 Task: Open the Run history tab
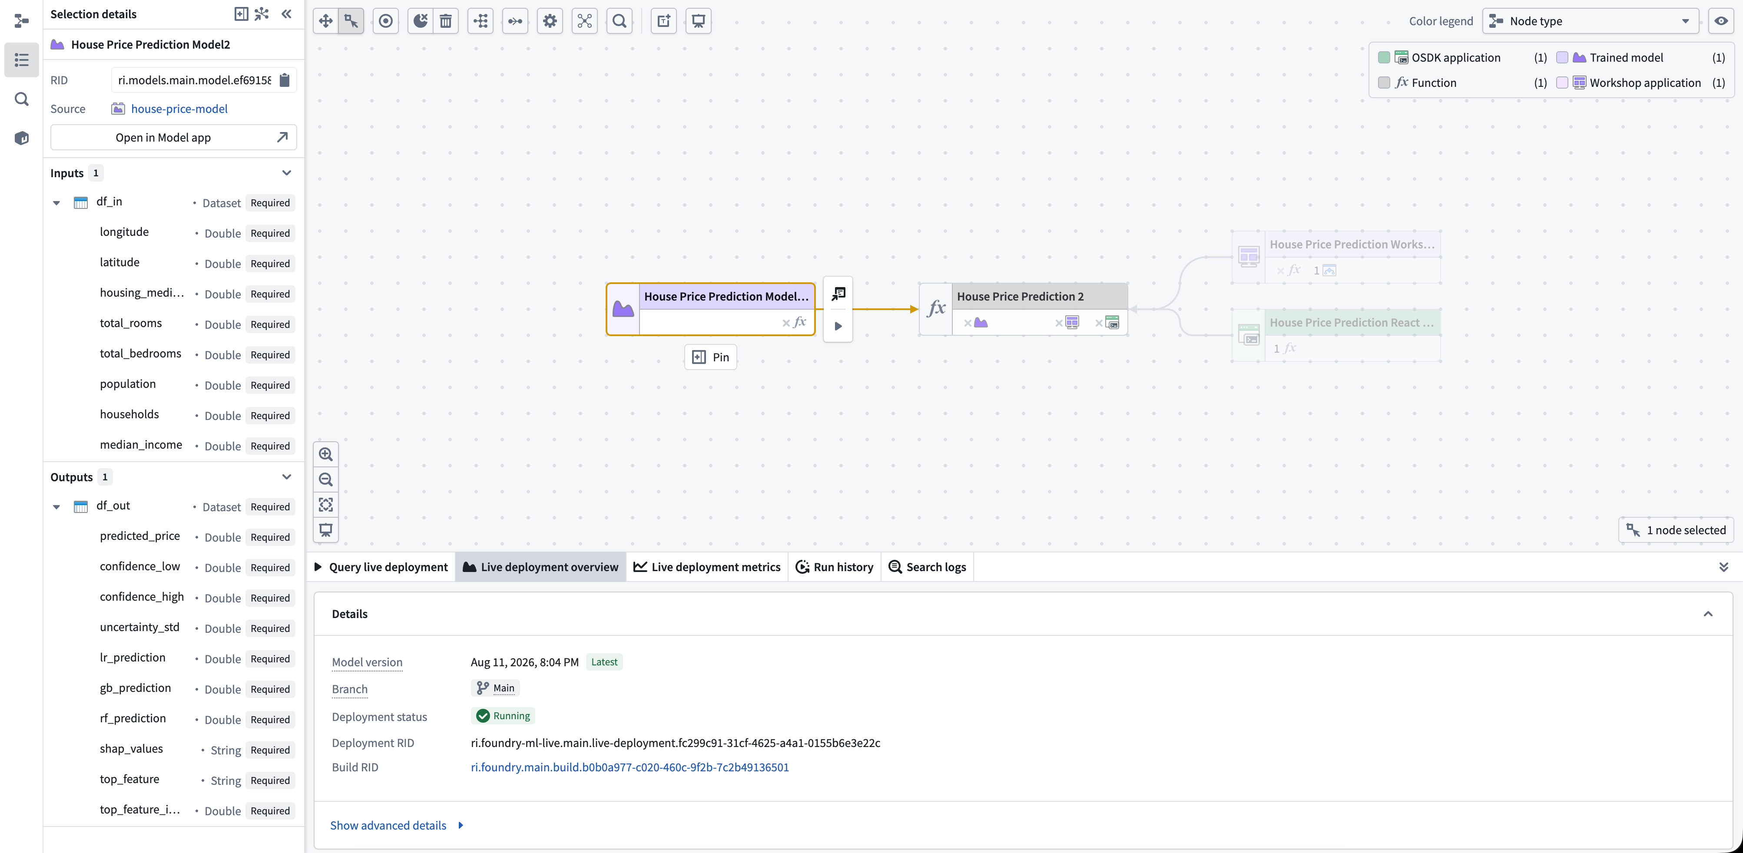pyautogui.click(x=835, y=567)
